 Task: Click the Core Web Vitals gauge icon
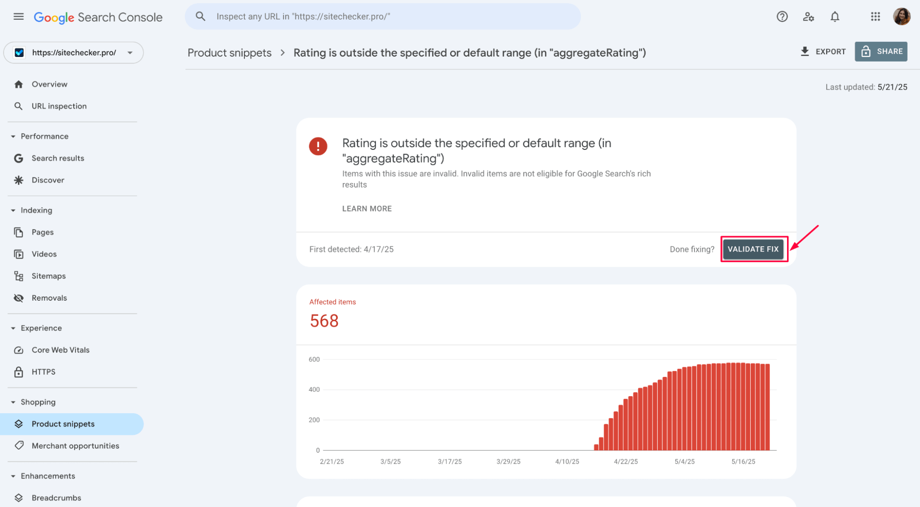coord(18,350)
